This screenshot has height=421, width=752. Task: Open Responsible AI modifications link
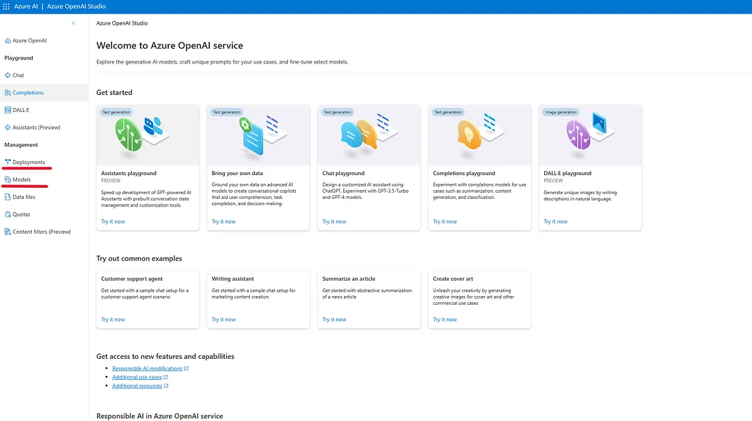coord(147,368)
